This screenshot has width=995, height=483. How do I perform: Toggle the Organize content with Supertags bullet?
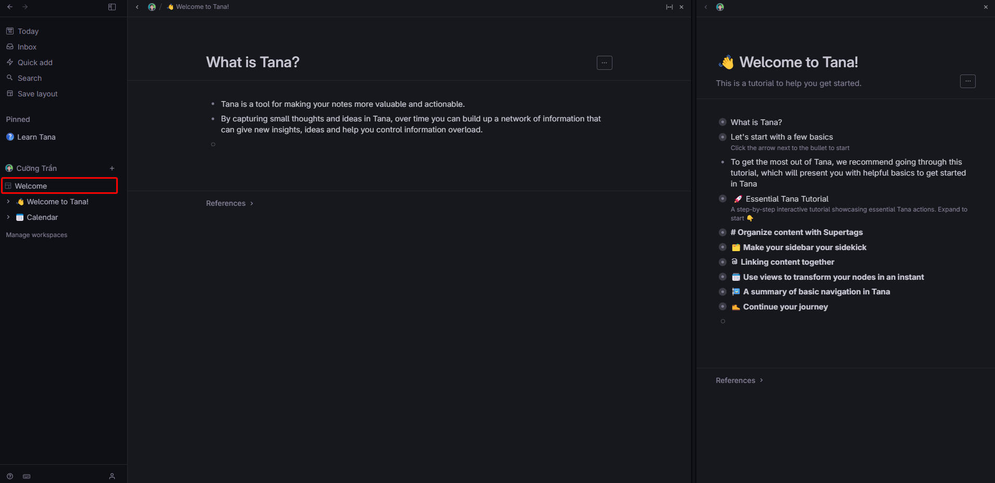(x=722, y=232)
